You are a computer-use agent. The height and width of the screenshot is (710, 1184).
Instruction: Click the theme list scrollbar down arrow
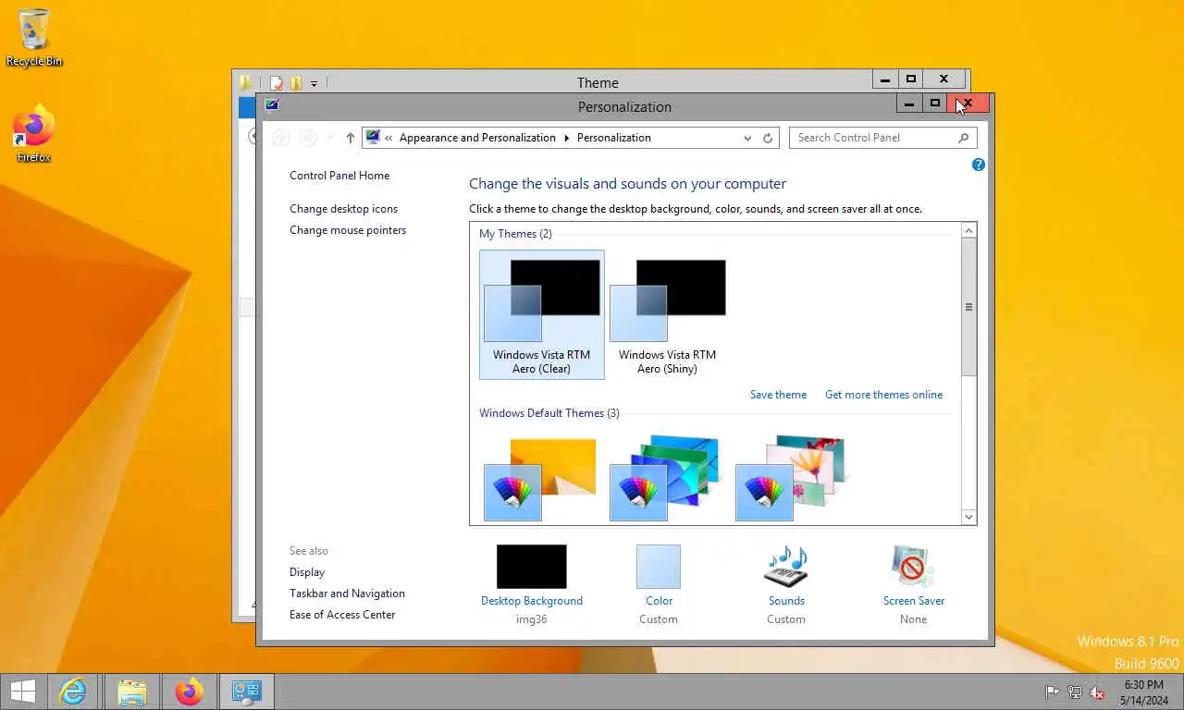pyautogui.click(x=969, y=517)
